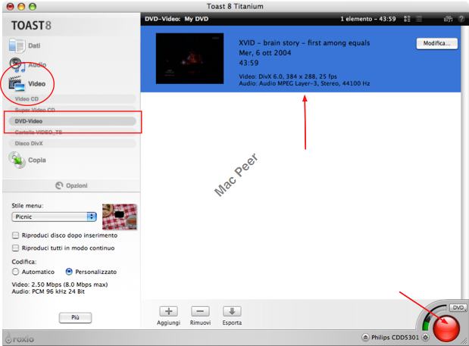The height and width of the screenshot is (346, 469).
Task: Click the Più button
Action: coord(75,317)
